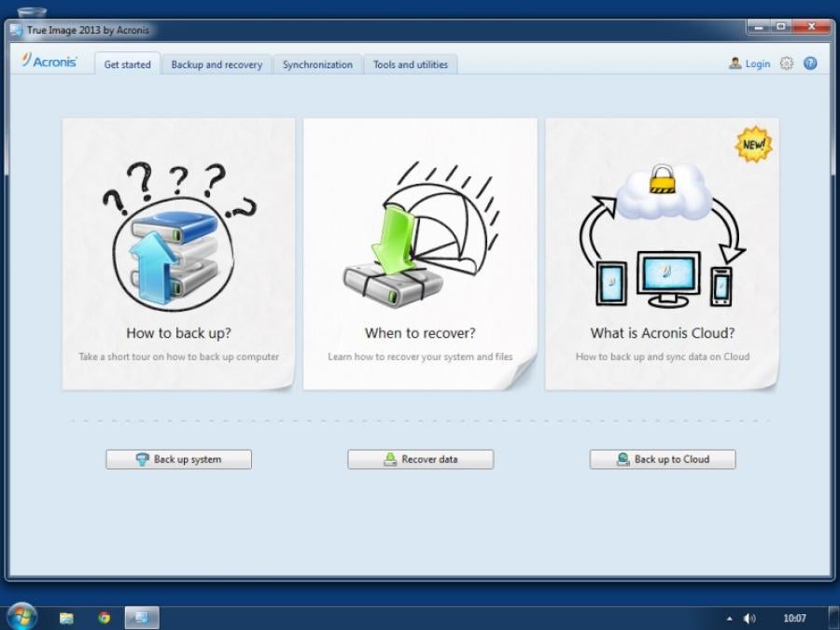
Task: Click the Recover data button
Action: pos(421,459)
